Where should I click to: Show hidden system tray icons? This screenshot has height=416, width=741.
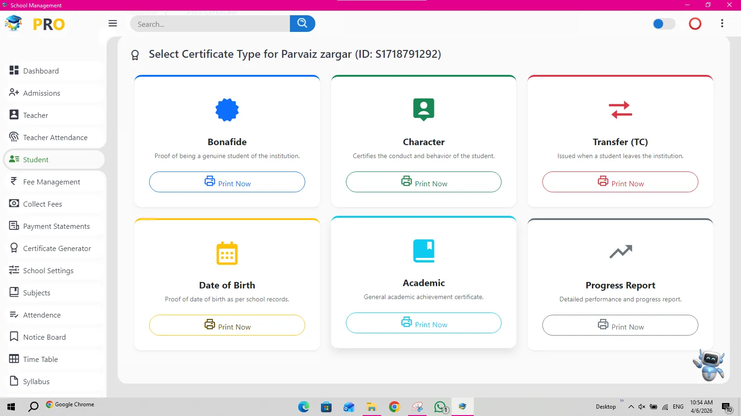pyautogui.click(x=631, y=407)
